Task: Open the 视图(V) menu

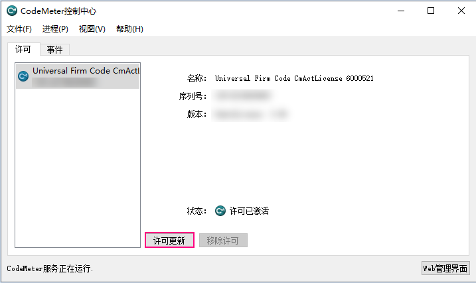Action: (92, 29)
